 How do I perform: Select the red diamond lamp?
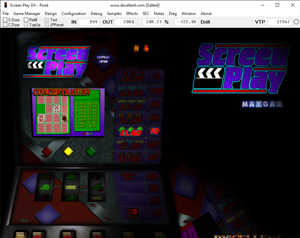(x=47, y=151)
